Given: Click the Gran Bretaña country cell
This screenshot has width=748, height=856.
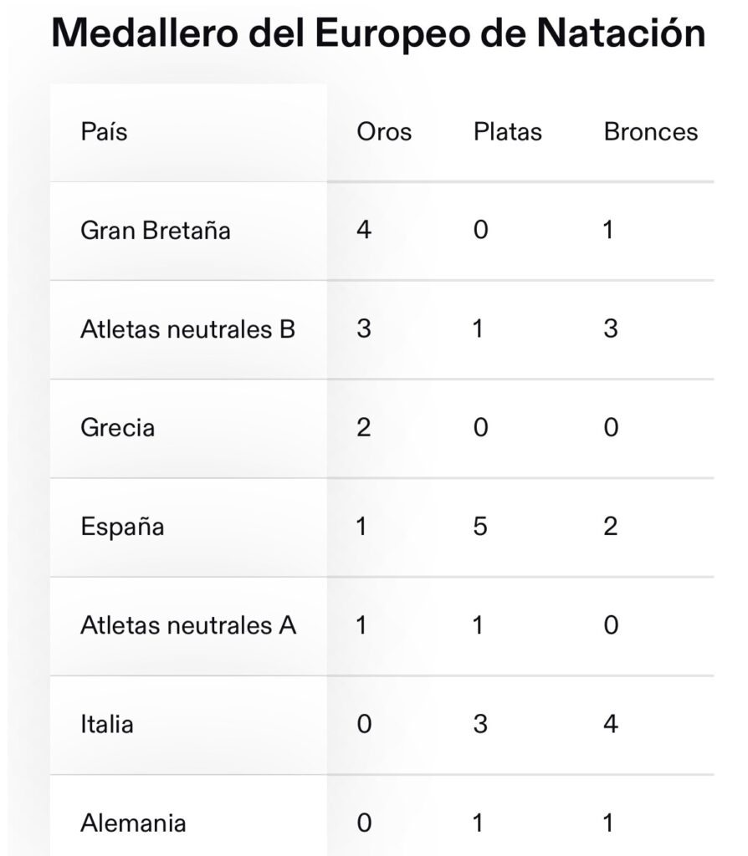Looking at the screenshot, I should click(155, 231).
